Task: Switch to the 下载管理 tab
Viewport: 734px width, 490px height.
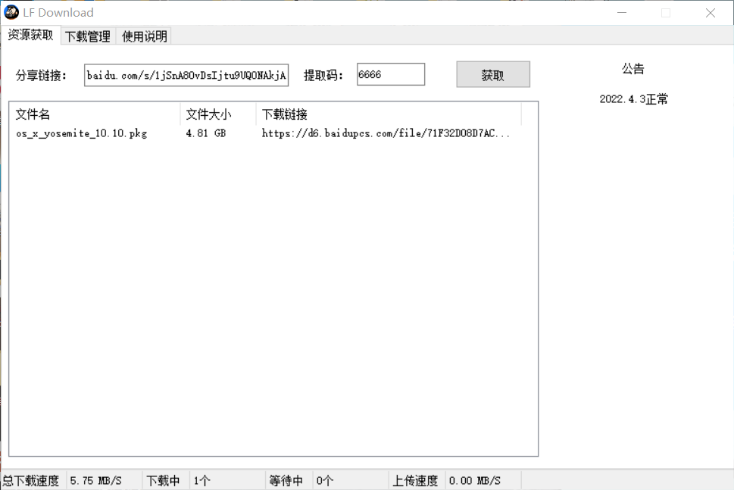Action: (86, 36)
